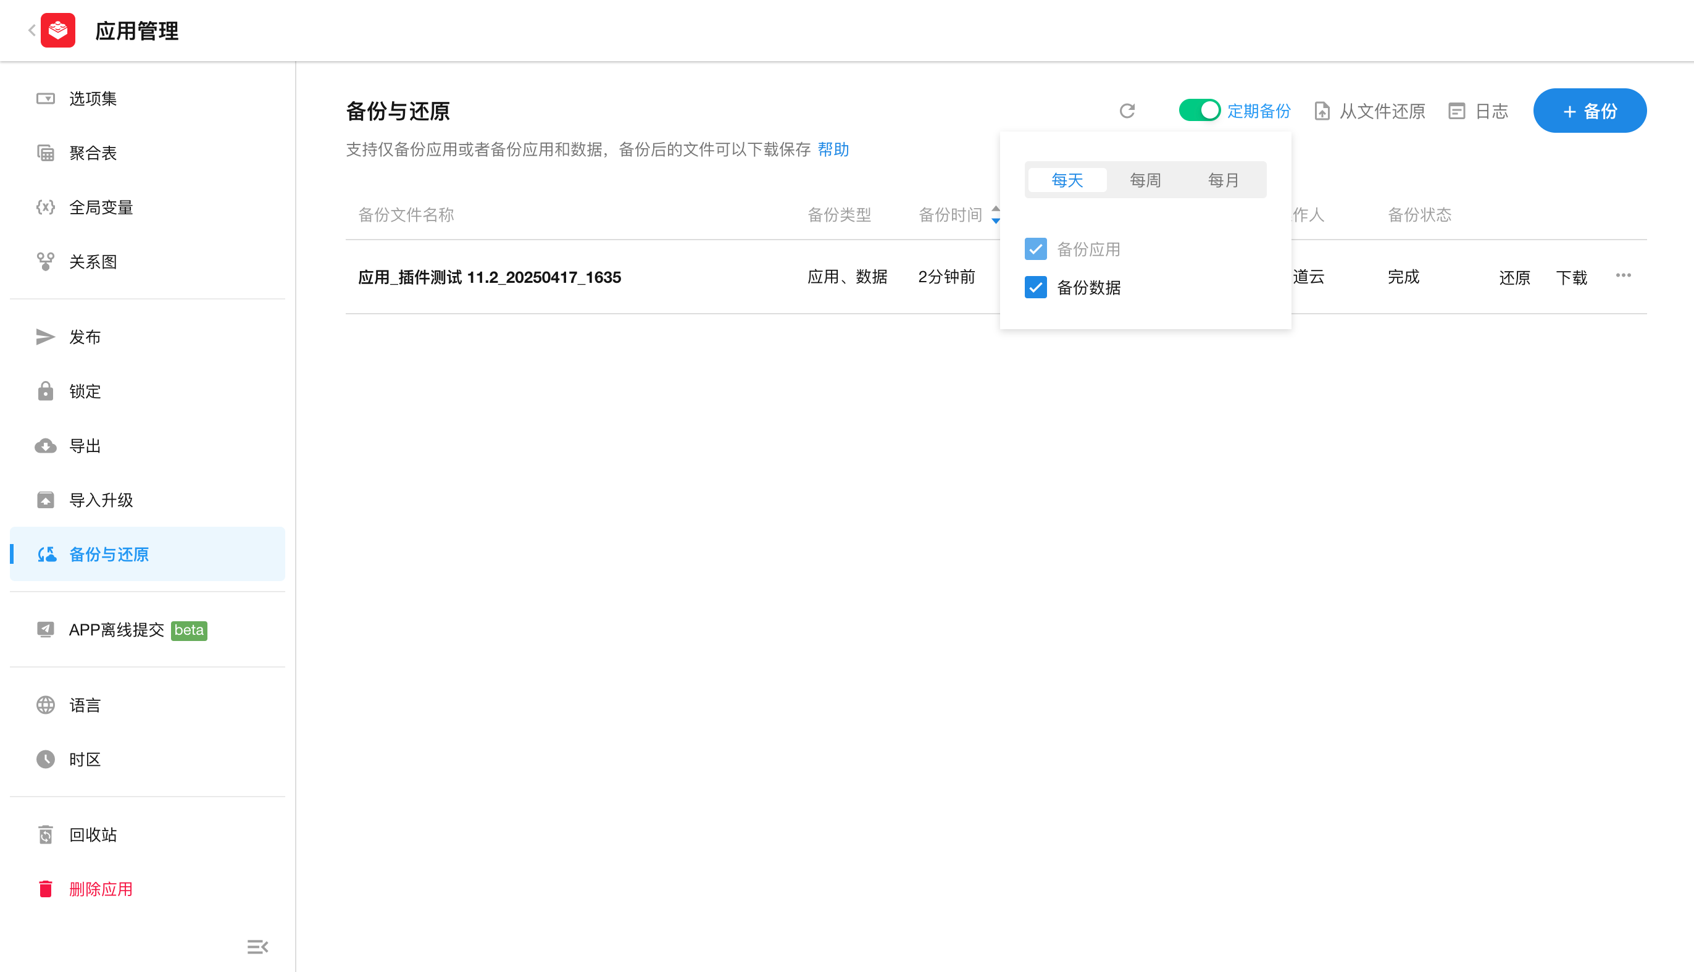Open 全局变量 in the sidebar
Viewport: 1694px width, 972px height.
pos(147,207)
